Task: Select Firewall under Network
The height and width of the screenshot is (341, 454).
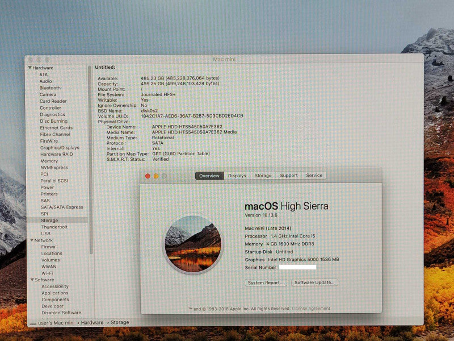Action: pos(49,247)
